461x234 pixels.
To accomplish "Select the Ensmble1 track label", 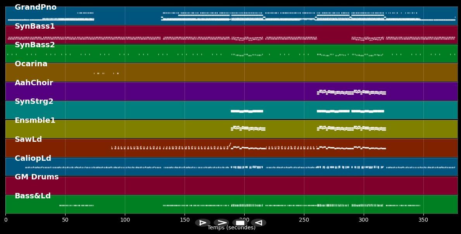I will point(35,120).
